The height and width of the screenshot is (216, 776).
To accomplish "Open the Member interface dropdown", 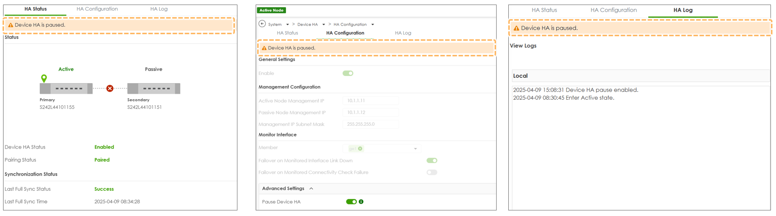I will (x=415, y=149).
